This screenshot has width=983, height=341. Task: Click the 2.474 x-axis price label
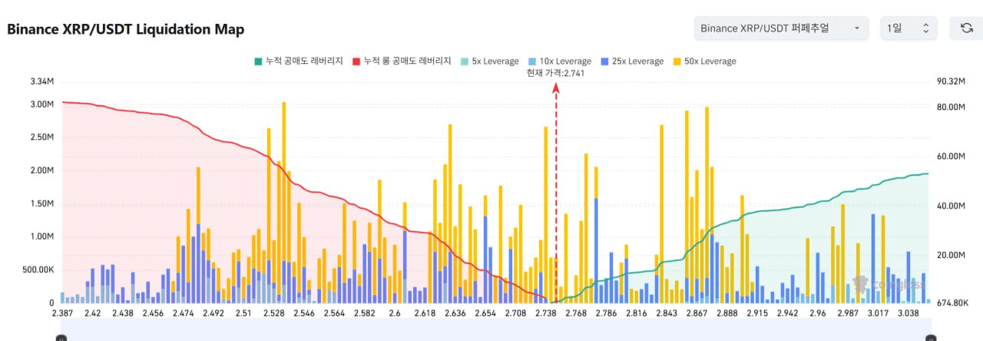pyautogui.click(x=184, y=313)
